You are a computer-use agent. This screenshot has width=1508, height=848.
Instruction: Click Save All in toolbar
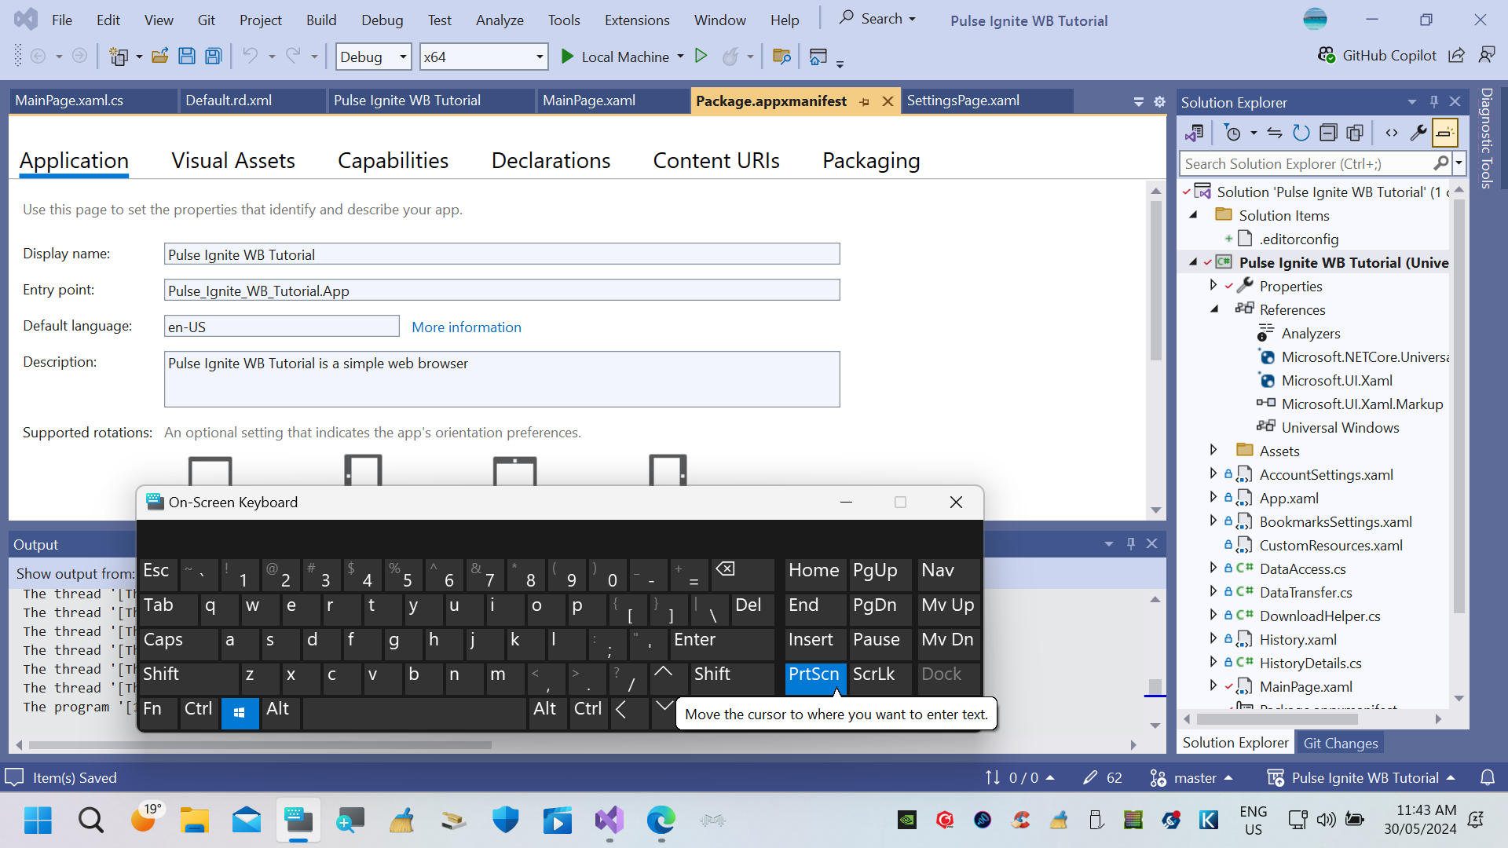click(213, 56)
